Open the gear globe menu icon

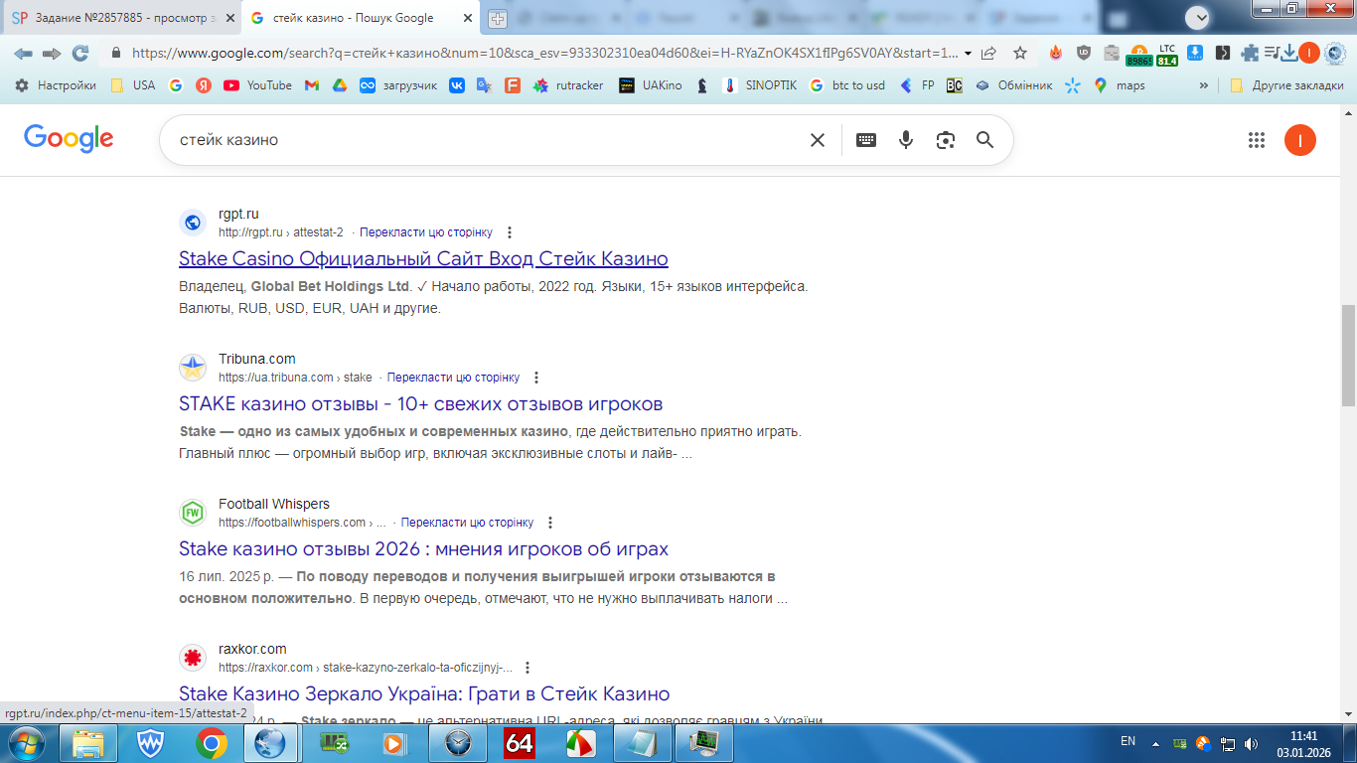[x=1335, y=54]
